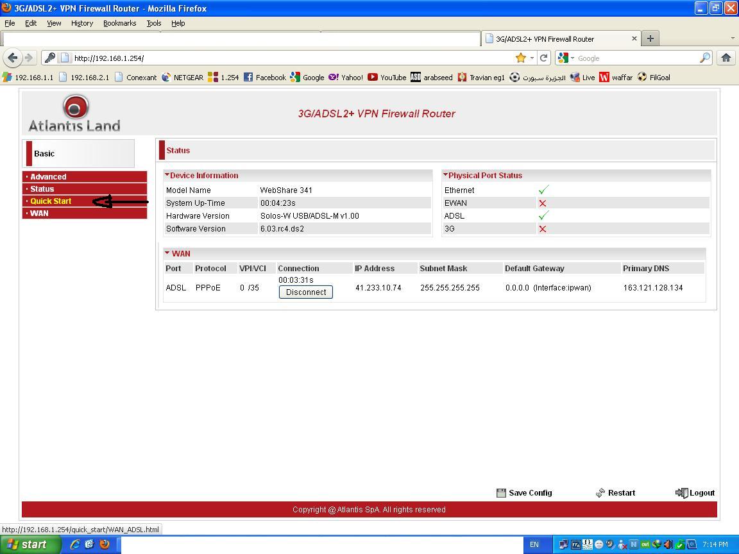Click the subnet mask 255.255.255.255
The image size is (739, 554).
[x=450, y=287]
